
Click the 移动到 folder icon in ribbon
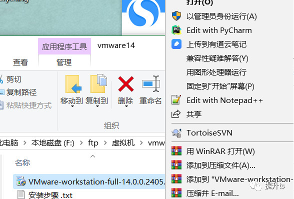click(x=73, y=84)
